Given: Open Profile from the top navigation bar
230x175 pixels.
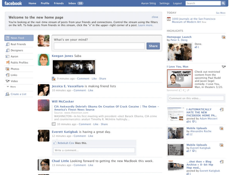Looking at the screenshot, I should click(x=45, y=3).
